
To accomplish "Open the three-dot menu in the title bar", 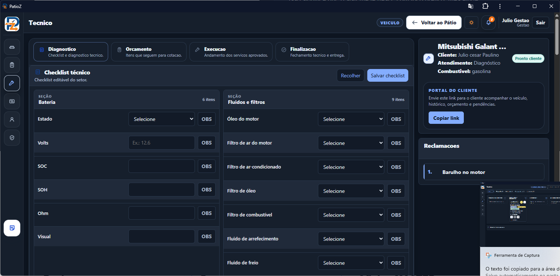I will (x=500, y=6).
